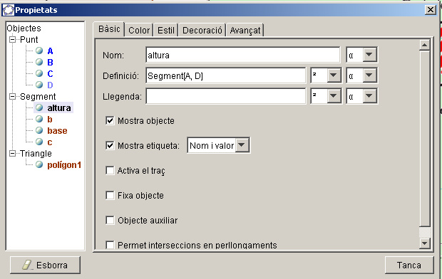Viewport: 442px width, 279px height.
Task: Click the vertical scrollbar thumb
Action: [x=424, y=138]
